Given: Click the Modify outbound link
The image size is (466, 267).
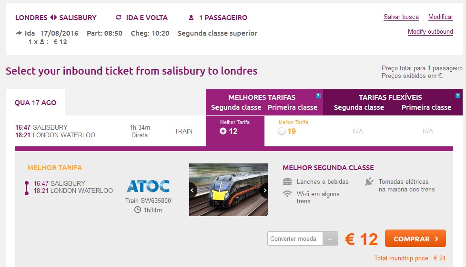Looking at the screenshot, I should (x=430, y=32).
